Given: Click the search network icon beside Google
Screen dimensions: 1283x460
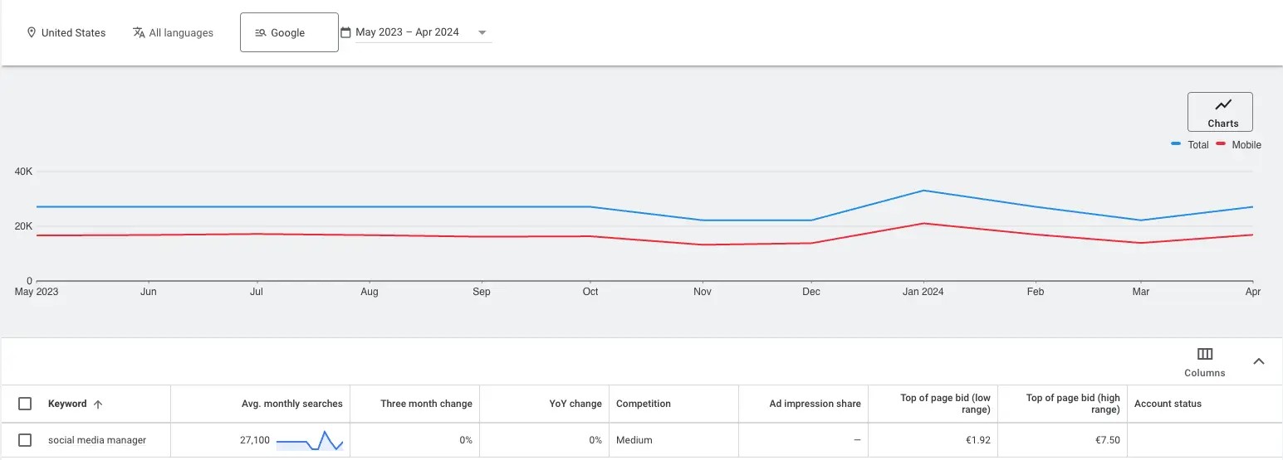Looking at the screenshot, I should [260, 33].
